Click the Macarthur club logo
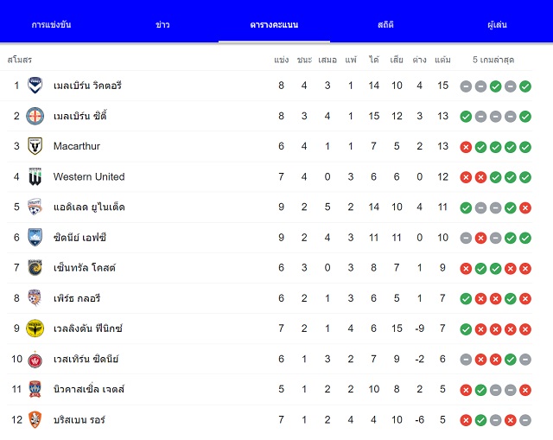Screen dimensions: 553x440 [x=35, y=146]
